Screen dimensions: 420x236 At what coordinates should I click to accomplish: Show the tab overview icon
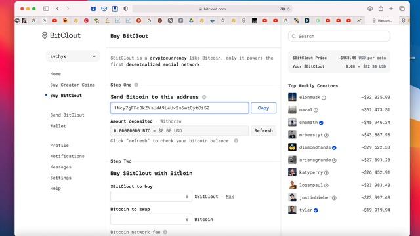(402, 9)
